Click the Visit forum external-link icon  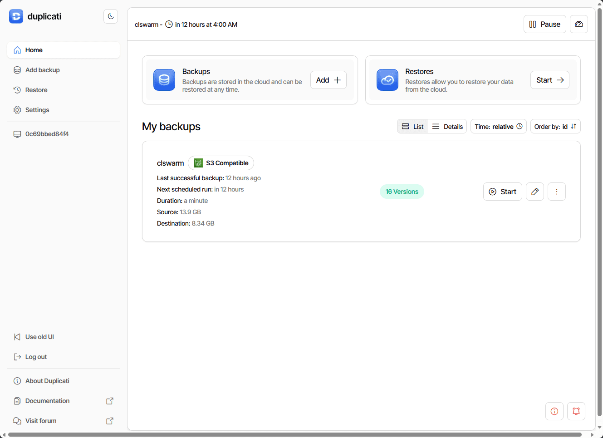coord(110,421)
